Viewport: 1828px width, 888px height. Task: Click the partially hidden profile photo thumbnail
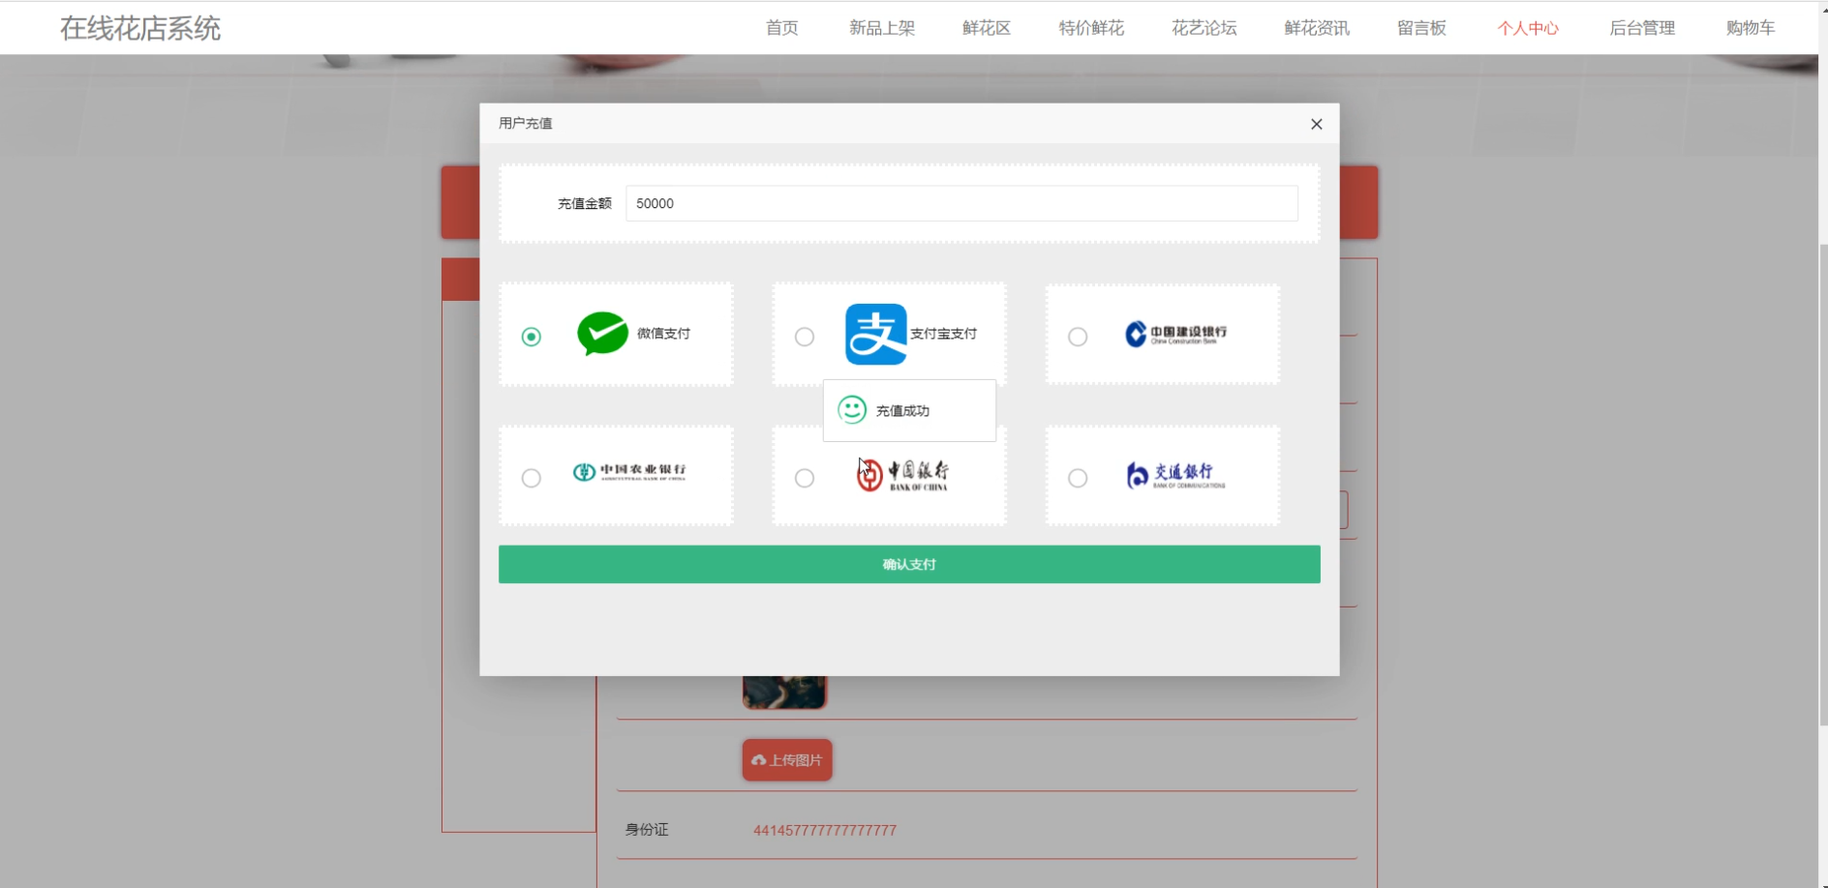tap(784, 693)
